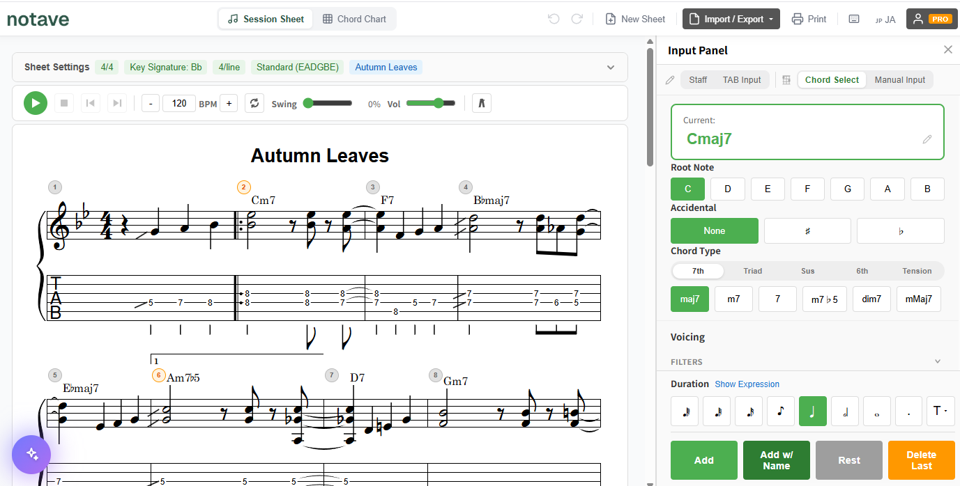
Task: Click the Add w/ Name button
Action: pyautogui.click(x=777, y=460)
